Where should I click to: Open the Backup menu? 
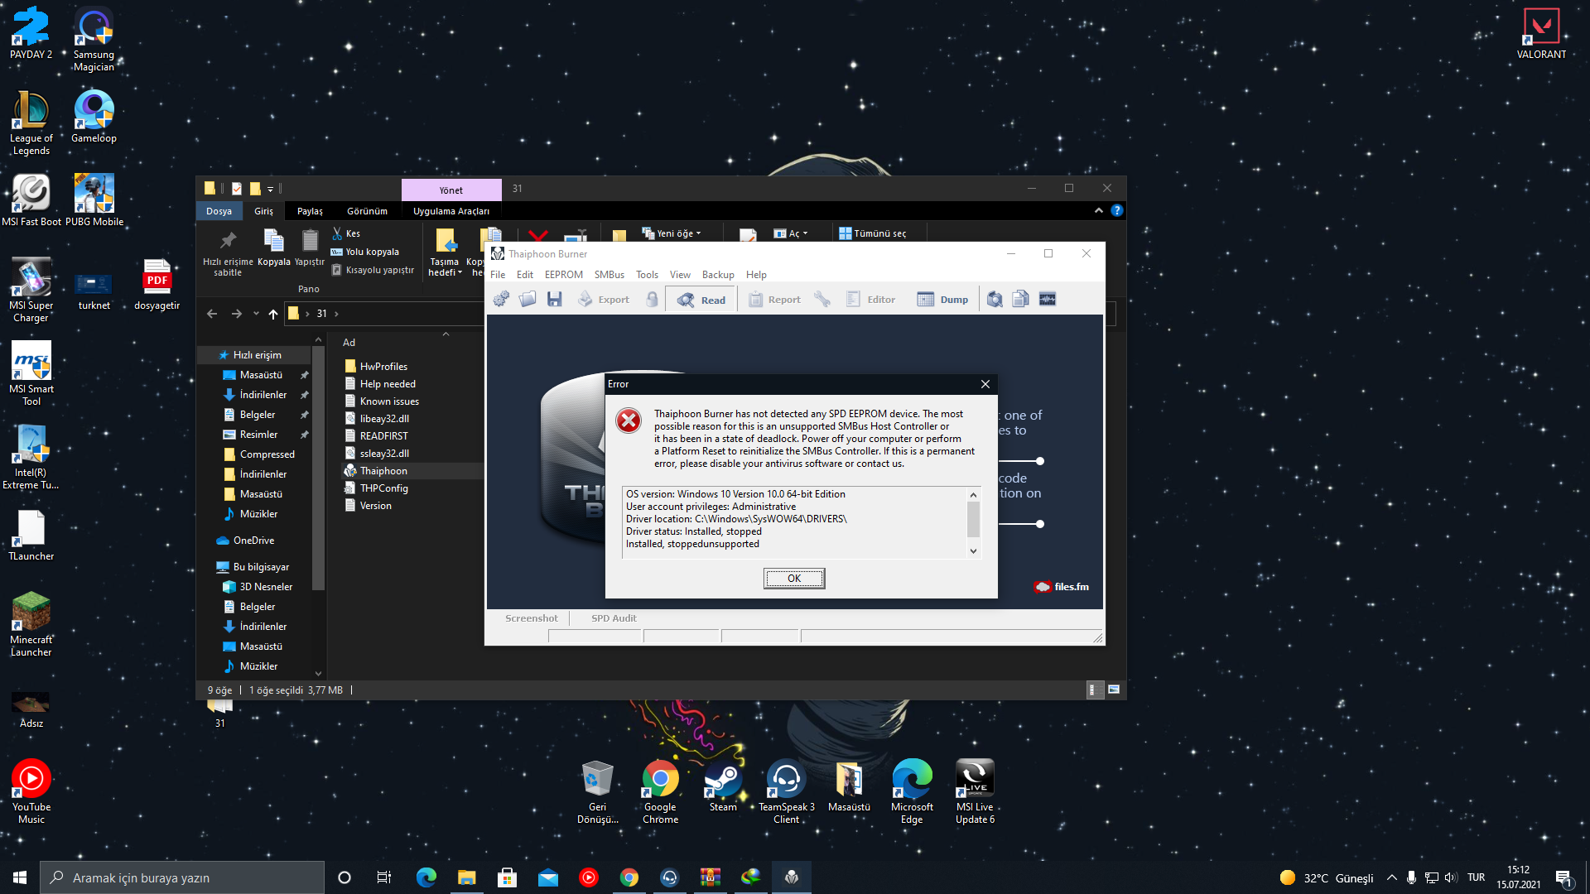(718, 275)
